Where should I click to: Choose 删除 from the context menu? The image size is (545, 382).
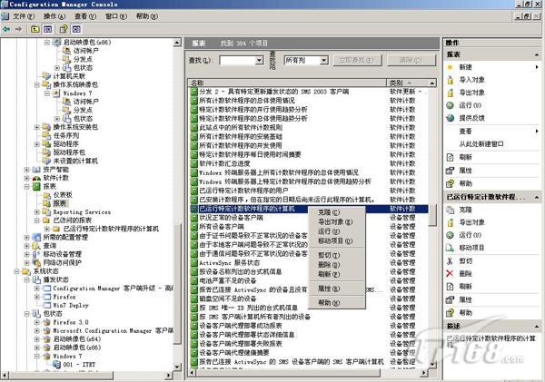pos(329,265)
